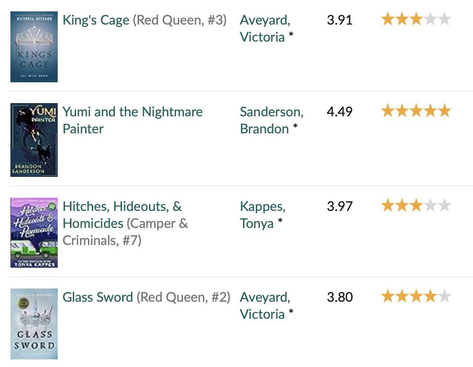Set King's Cage rating to four stars
The width and height of the screenshot is (473, 367).
pyautogui.click(x=430, y=19)
